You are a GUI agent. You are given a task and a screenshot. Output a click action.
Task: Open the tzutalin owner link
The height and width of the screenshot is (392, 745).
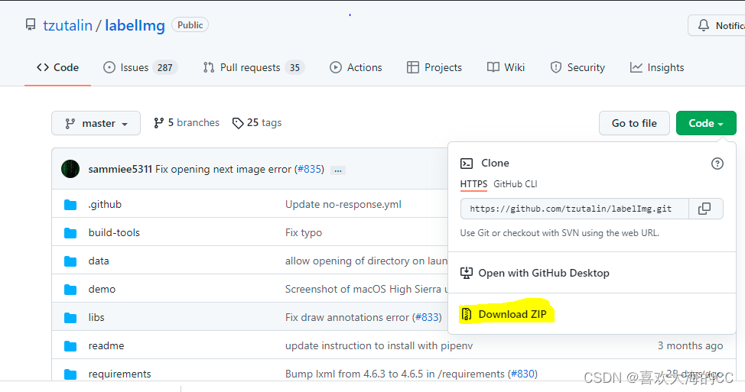[67, 25]
